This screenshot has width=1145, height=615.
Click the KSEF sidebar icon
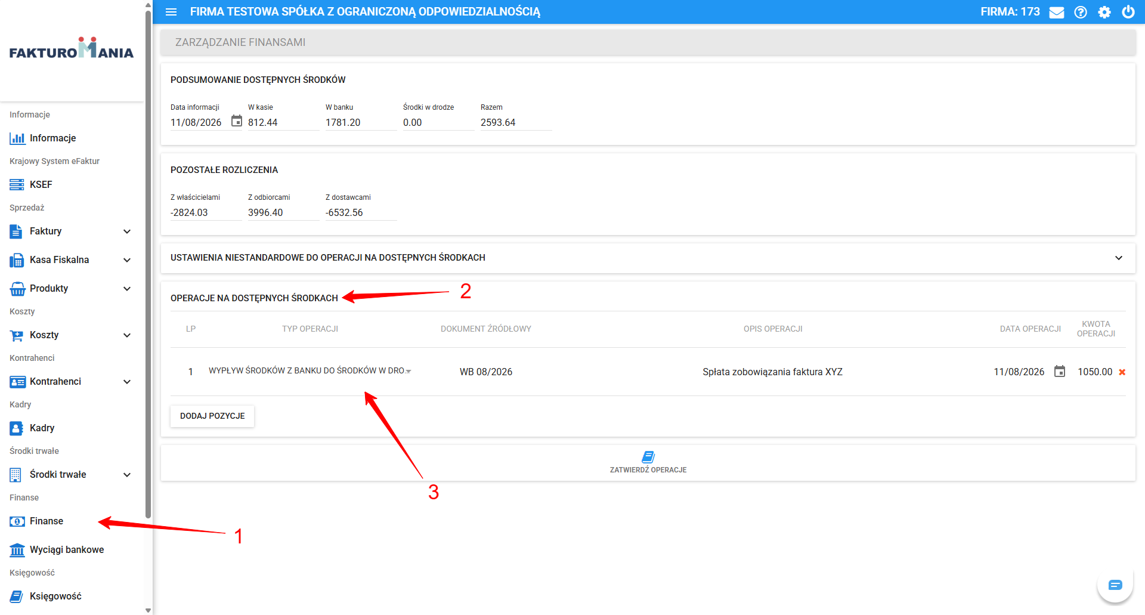[17, 185]
